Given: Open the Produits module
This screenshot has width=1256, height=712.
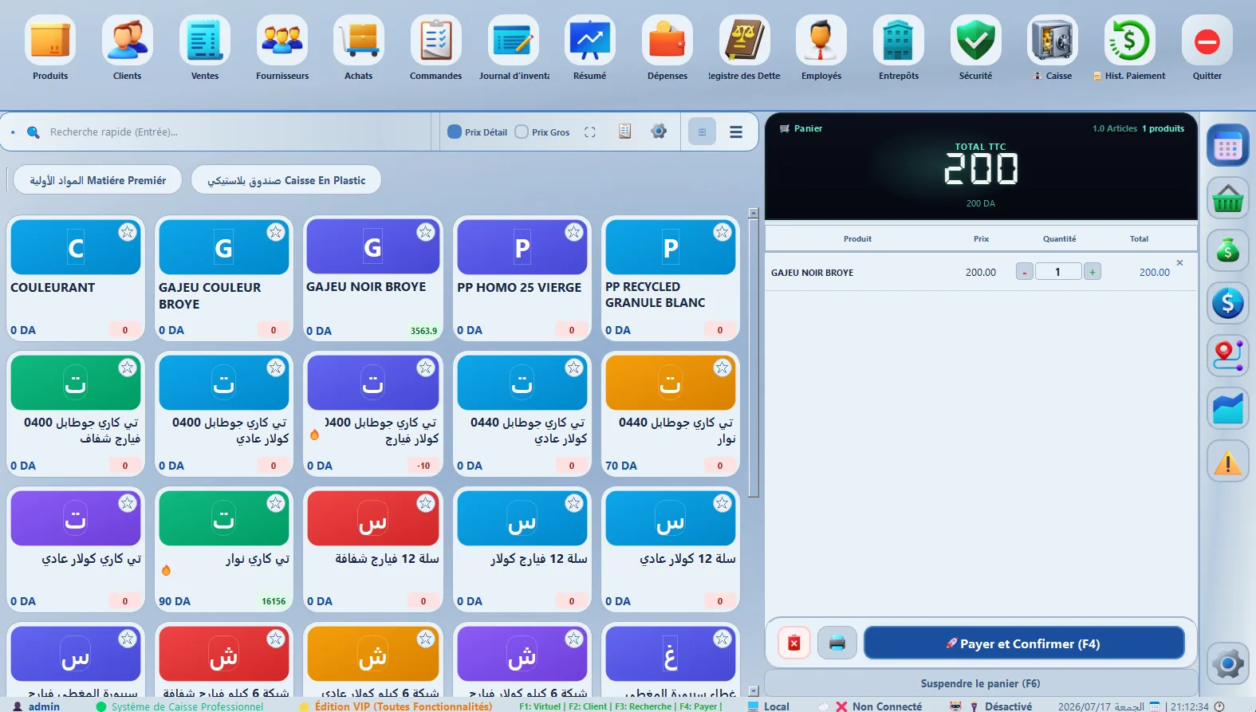Looking at the screenshot, I should point(50,48).
